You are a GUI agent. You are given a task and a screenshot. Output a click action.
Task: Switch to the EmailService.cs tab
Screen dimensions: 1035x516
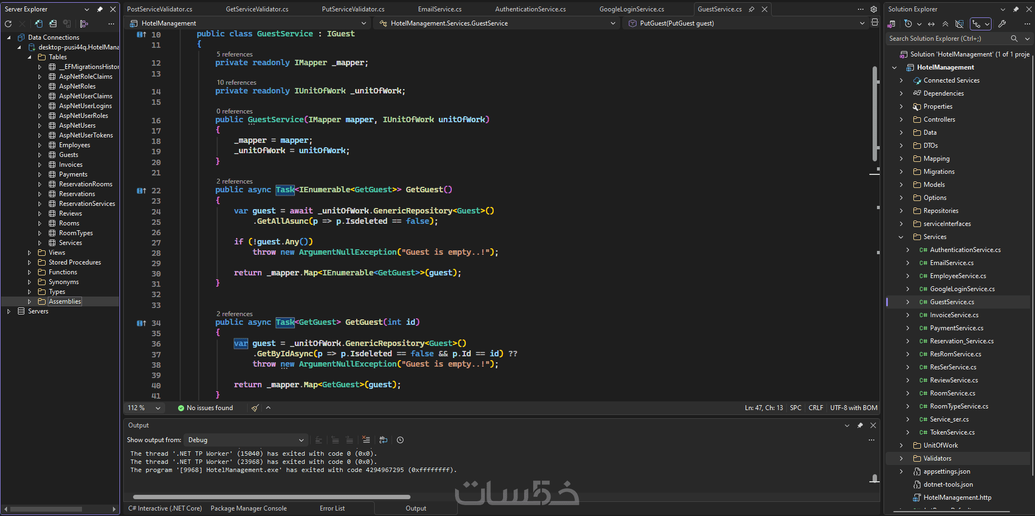(440, 9)
